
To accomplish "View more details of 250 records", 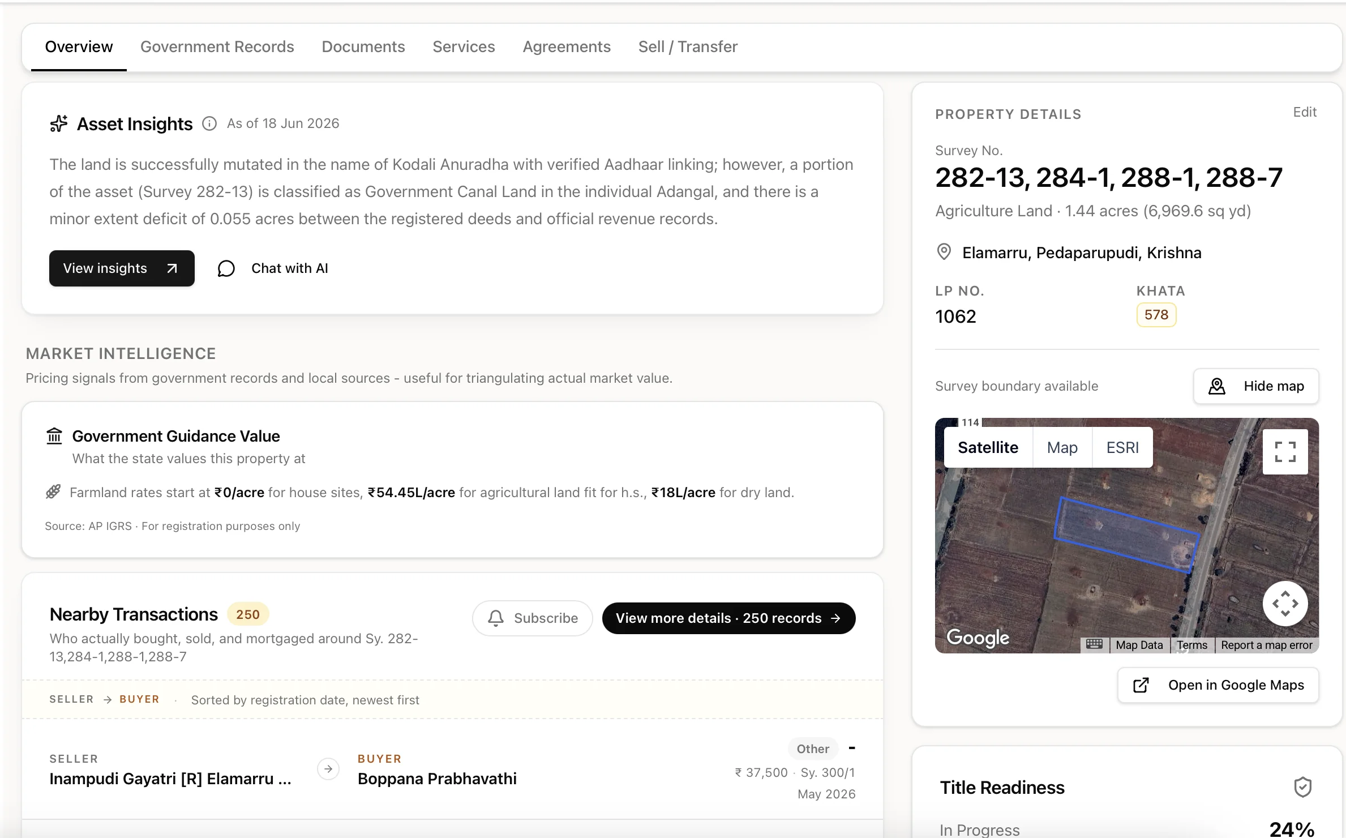I will coord(728,618).
